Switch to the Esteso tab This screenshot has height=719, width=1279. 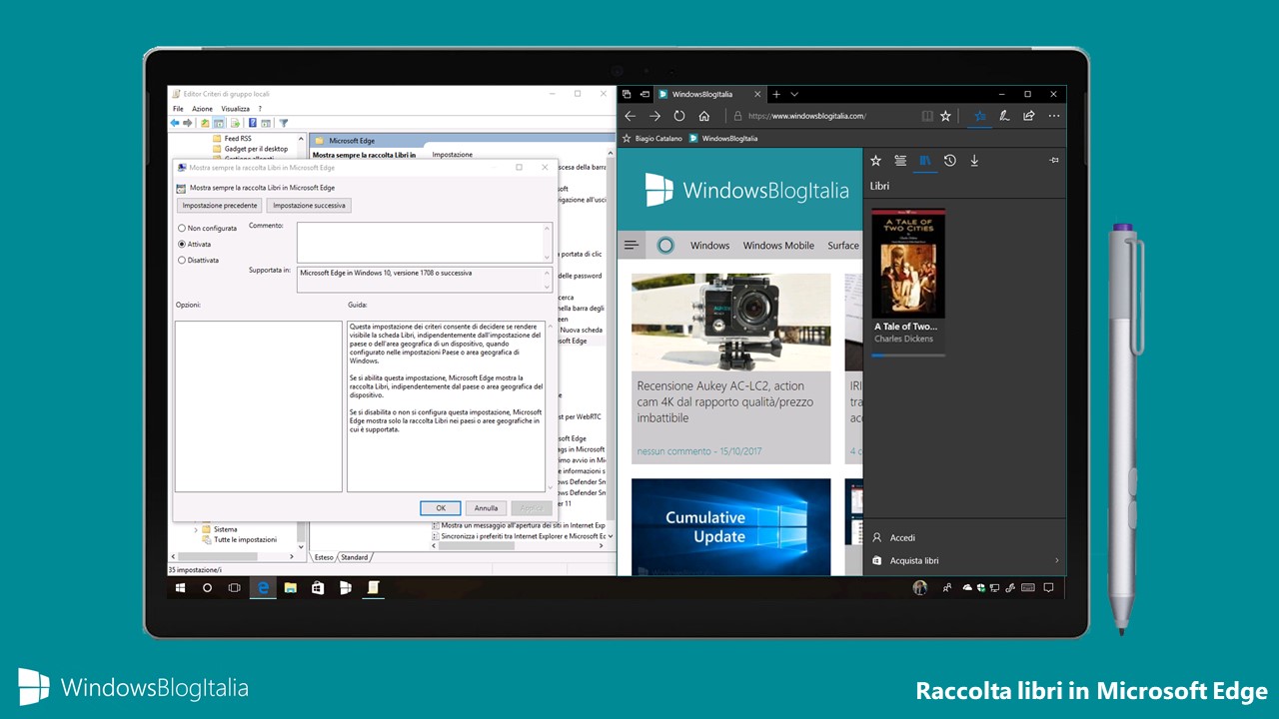(x=324, y=557)
